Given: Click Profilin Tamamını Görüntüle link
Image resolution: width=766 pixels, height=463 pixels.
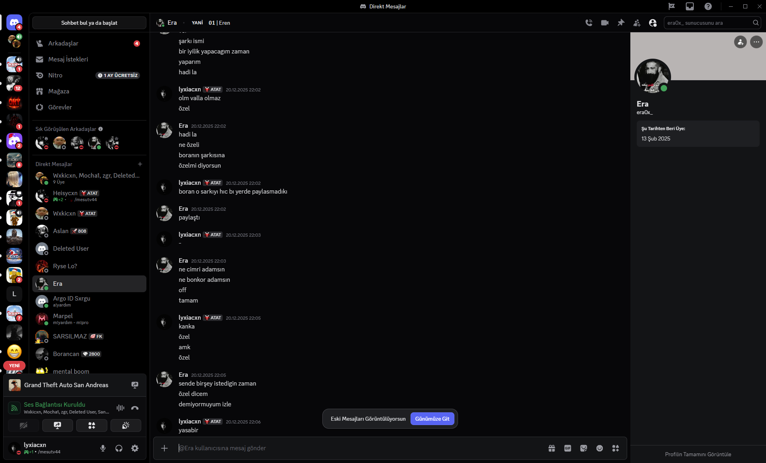Looking at the screenshot, I should [x=698, y=454].
